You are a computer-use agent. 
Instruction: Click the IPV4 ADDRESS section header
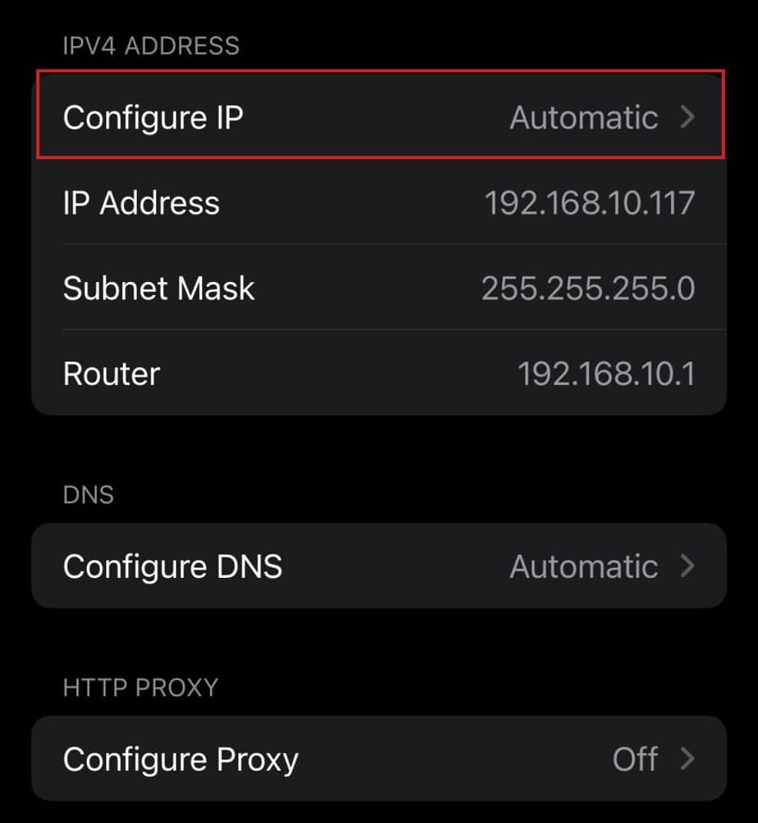point(151,45)
